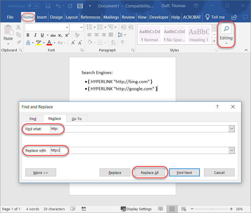Toggle bold formatting

(x=28, y=35)
